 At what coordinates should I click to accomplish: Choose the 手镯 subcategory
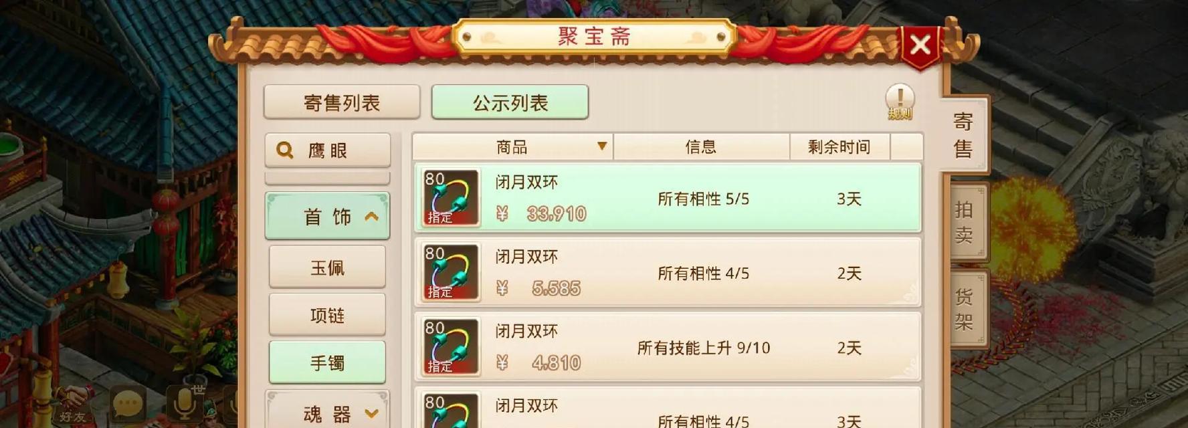coord(327,362)
